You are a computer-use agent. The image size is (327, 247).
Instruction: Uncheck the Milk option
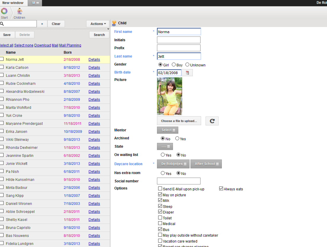(160, 200)
